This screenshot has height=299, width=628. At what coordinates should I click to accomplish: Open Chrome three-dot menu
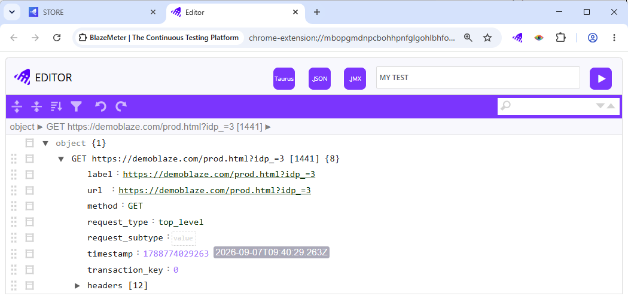pos(614,38)
